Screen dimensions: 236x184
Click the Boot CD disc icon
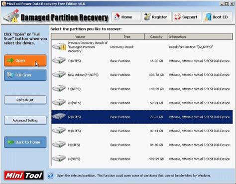[208, 17]
